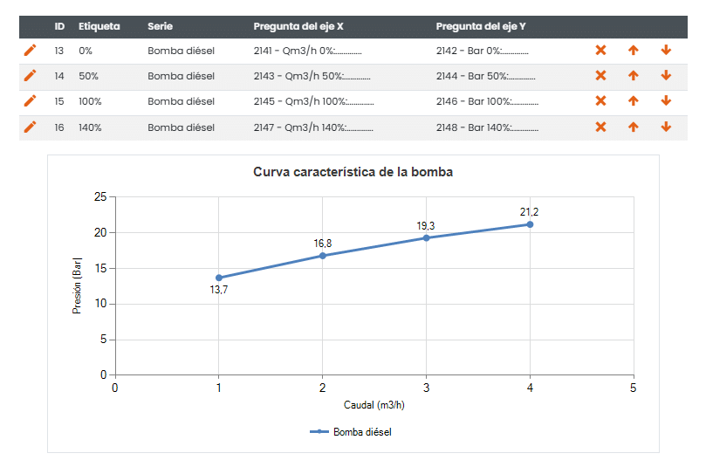Click the Pregunta del eje Y header

coord(481,26)
